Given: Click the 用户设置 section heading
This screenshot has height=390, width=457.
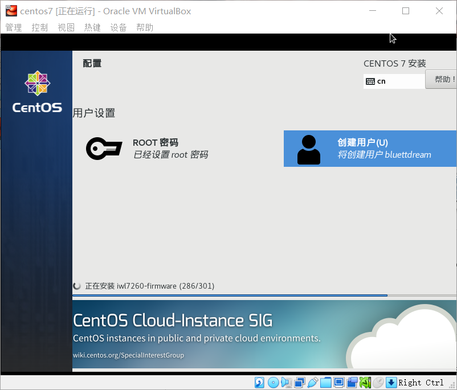Looking at the screenshot, I should (x=94, y=113).
